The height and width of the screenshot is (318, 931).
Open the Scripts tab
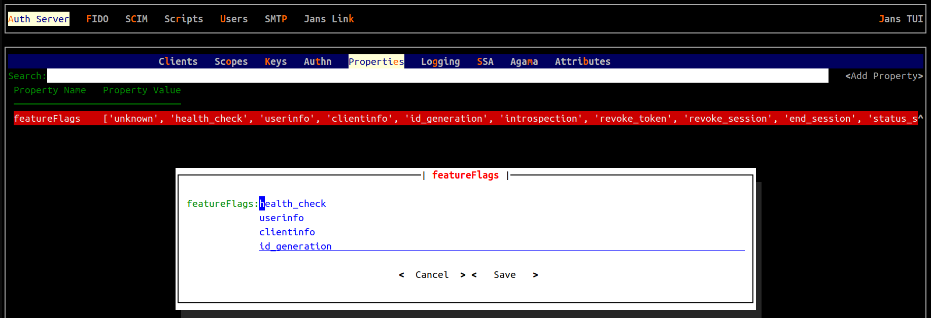[183, 19]
